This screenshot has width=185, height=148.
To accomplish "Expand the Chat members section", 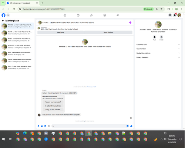I will click(158, 49).
